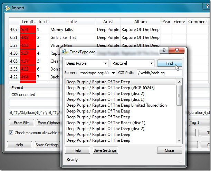Click the Tag 1 control in Import window
This screenshot has width=211, height=171.
point(199,122)
